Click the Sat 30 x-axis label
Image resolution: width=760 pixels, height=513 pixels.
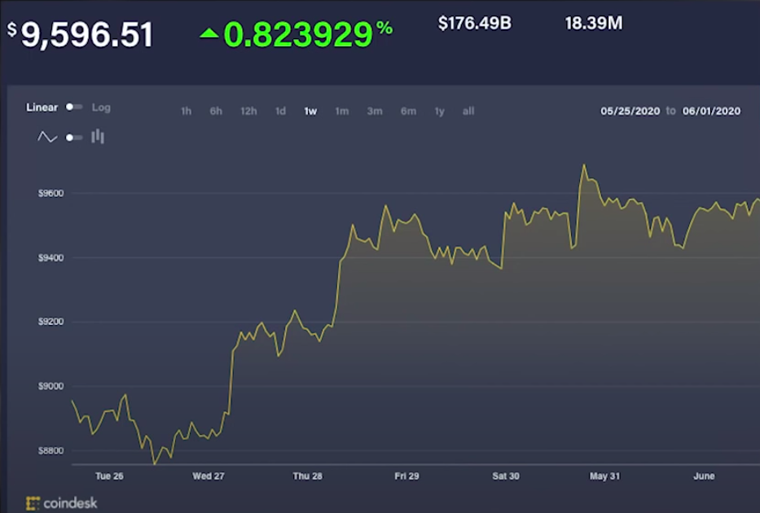pyautogui.click(x=506, y=476)
